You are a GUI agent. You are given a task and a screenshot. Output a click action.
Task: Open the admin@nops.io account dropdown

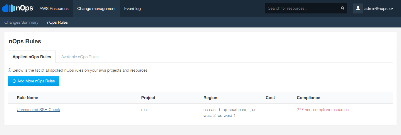(x=379, y=8)
